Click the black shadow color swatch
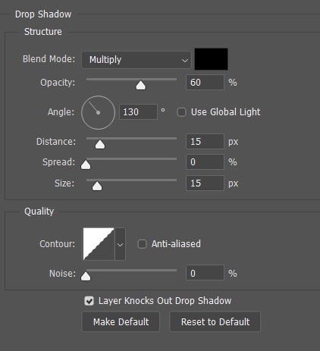This screenshot has height=351, width=320. [x=211, y=59]
